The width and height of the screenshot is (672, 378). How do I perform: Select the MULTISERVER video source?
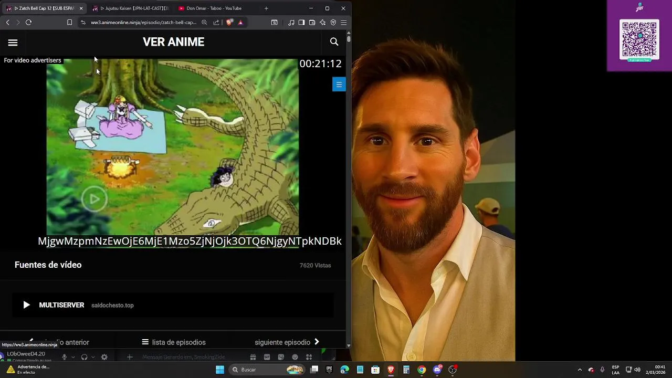click(173, 305)
